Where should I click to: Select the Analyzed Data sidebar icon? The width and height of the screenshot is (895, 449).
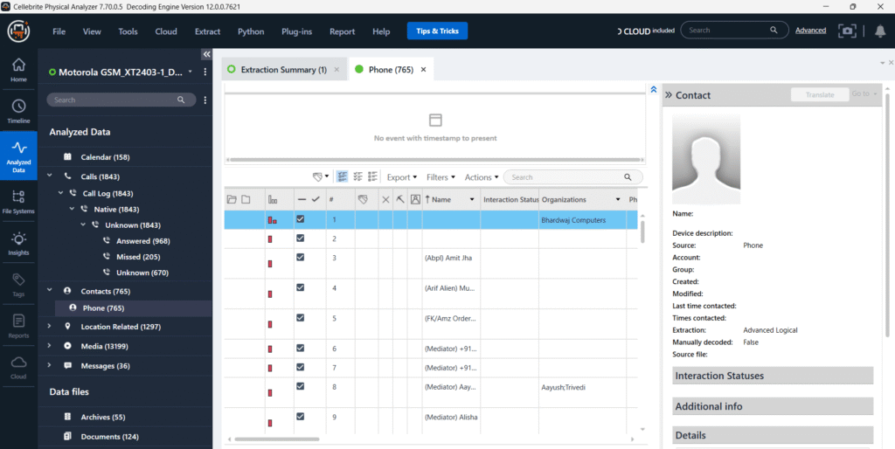pos(18,155)
